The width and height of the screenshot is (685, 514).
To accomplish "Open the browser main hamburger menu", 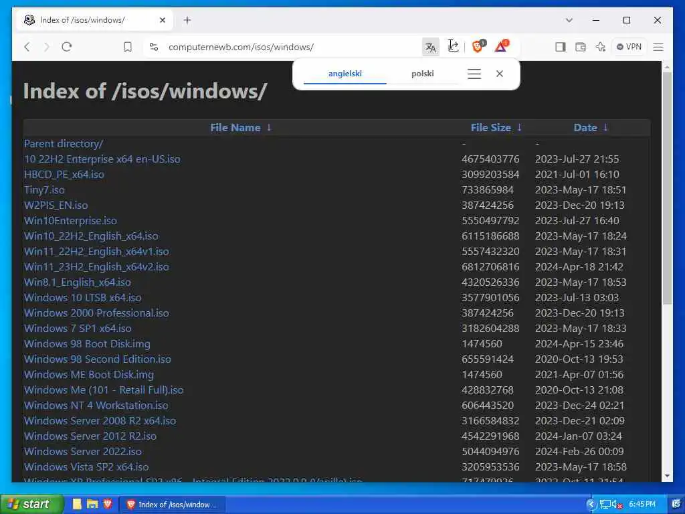I will (658, 47).
